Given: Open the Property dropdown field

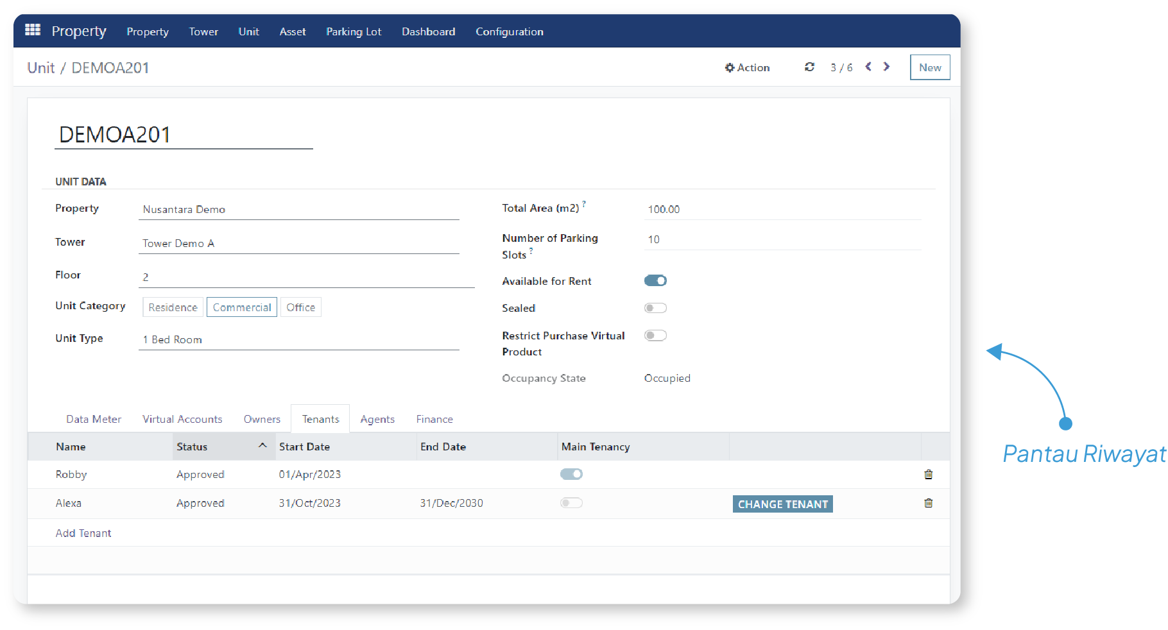Looking at the screenshot, I should [298, 210].
